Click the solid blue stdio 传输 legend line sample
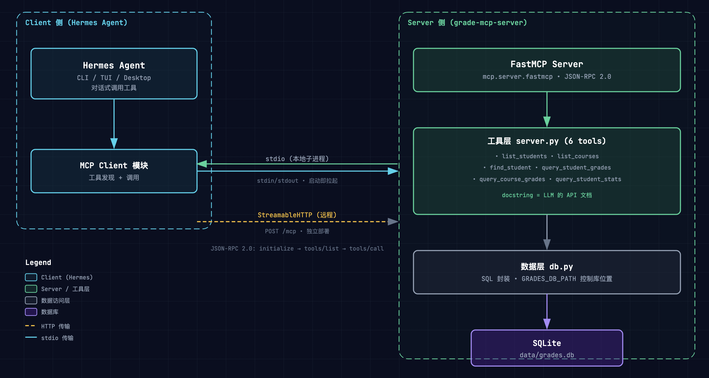709x378 pixels. click(x=31, y=337)
